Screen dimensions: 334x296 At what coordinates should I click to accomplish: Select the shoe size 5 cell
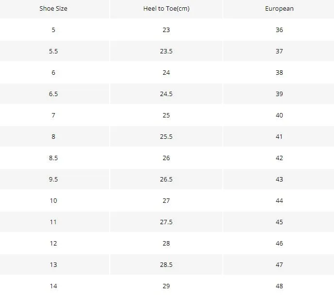click(x=53, y=30)
